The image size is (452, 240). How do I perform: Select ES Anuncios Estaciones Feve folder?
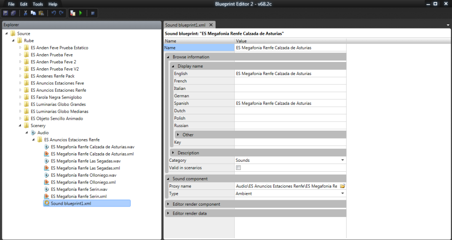click(x=57, y=83)
